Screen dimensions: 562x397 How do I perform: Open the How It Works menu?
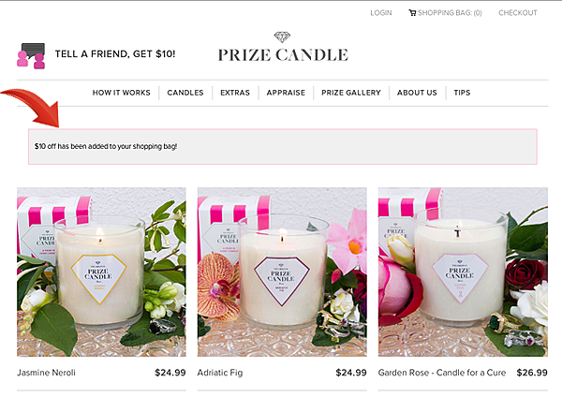coord(121,93)
